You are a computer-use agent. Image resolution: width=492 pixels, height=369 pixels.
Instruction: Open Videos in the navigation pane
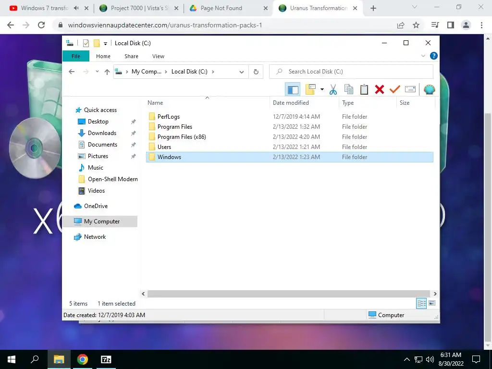pyautogui.click(x=96, y=191)
